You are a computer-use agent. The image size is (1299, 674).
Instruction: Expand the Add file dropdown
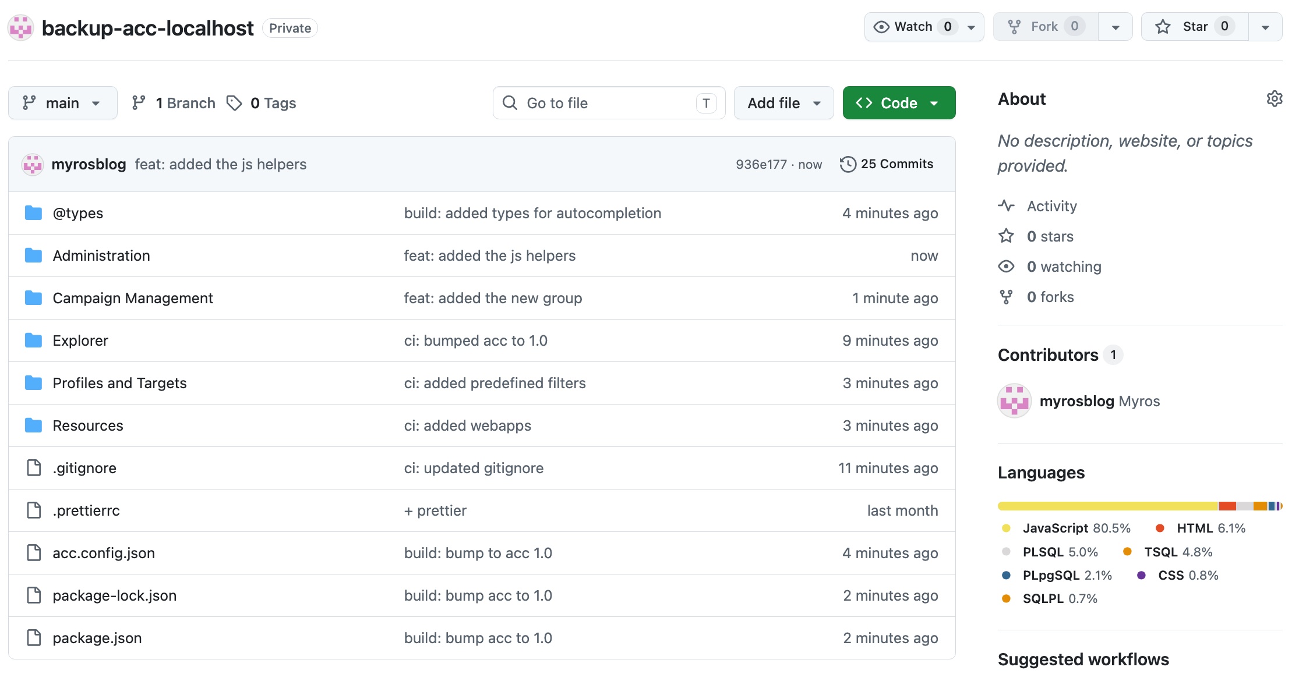(783, 103)
